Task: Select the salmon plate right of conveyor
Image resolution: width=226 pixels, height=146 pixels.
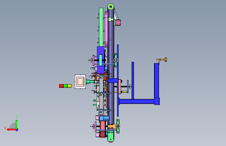Action: coord(120,87)
